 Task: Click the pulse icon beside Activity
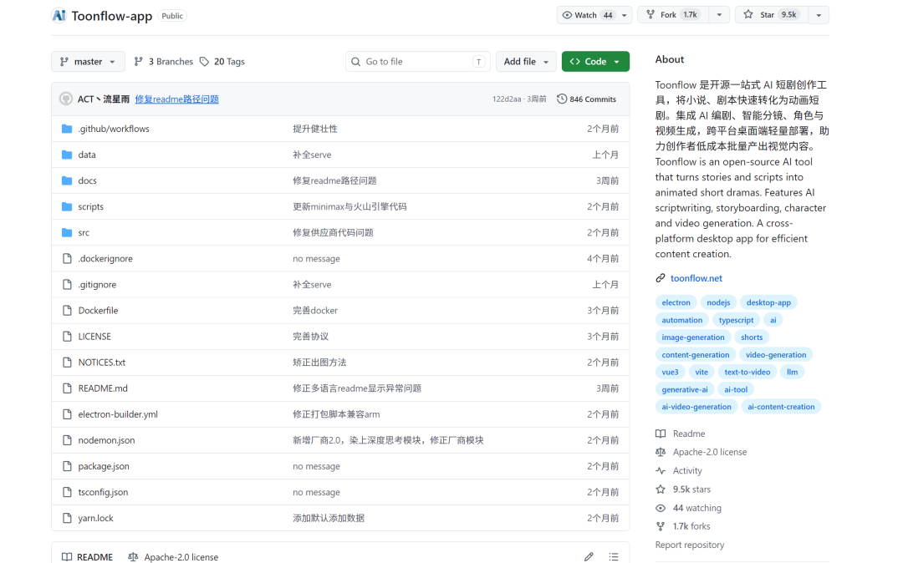[661, 470]
